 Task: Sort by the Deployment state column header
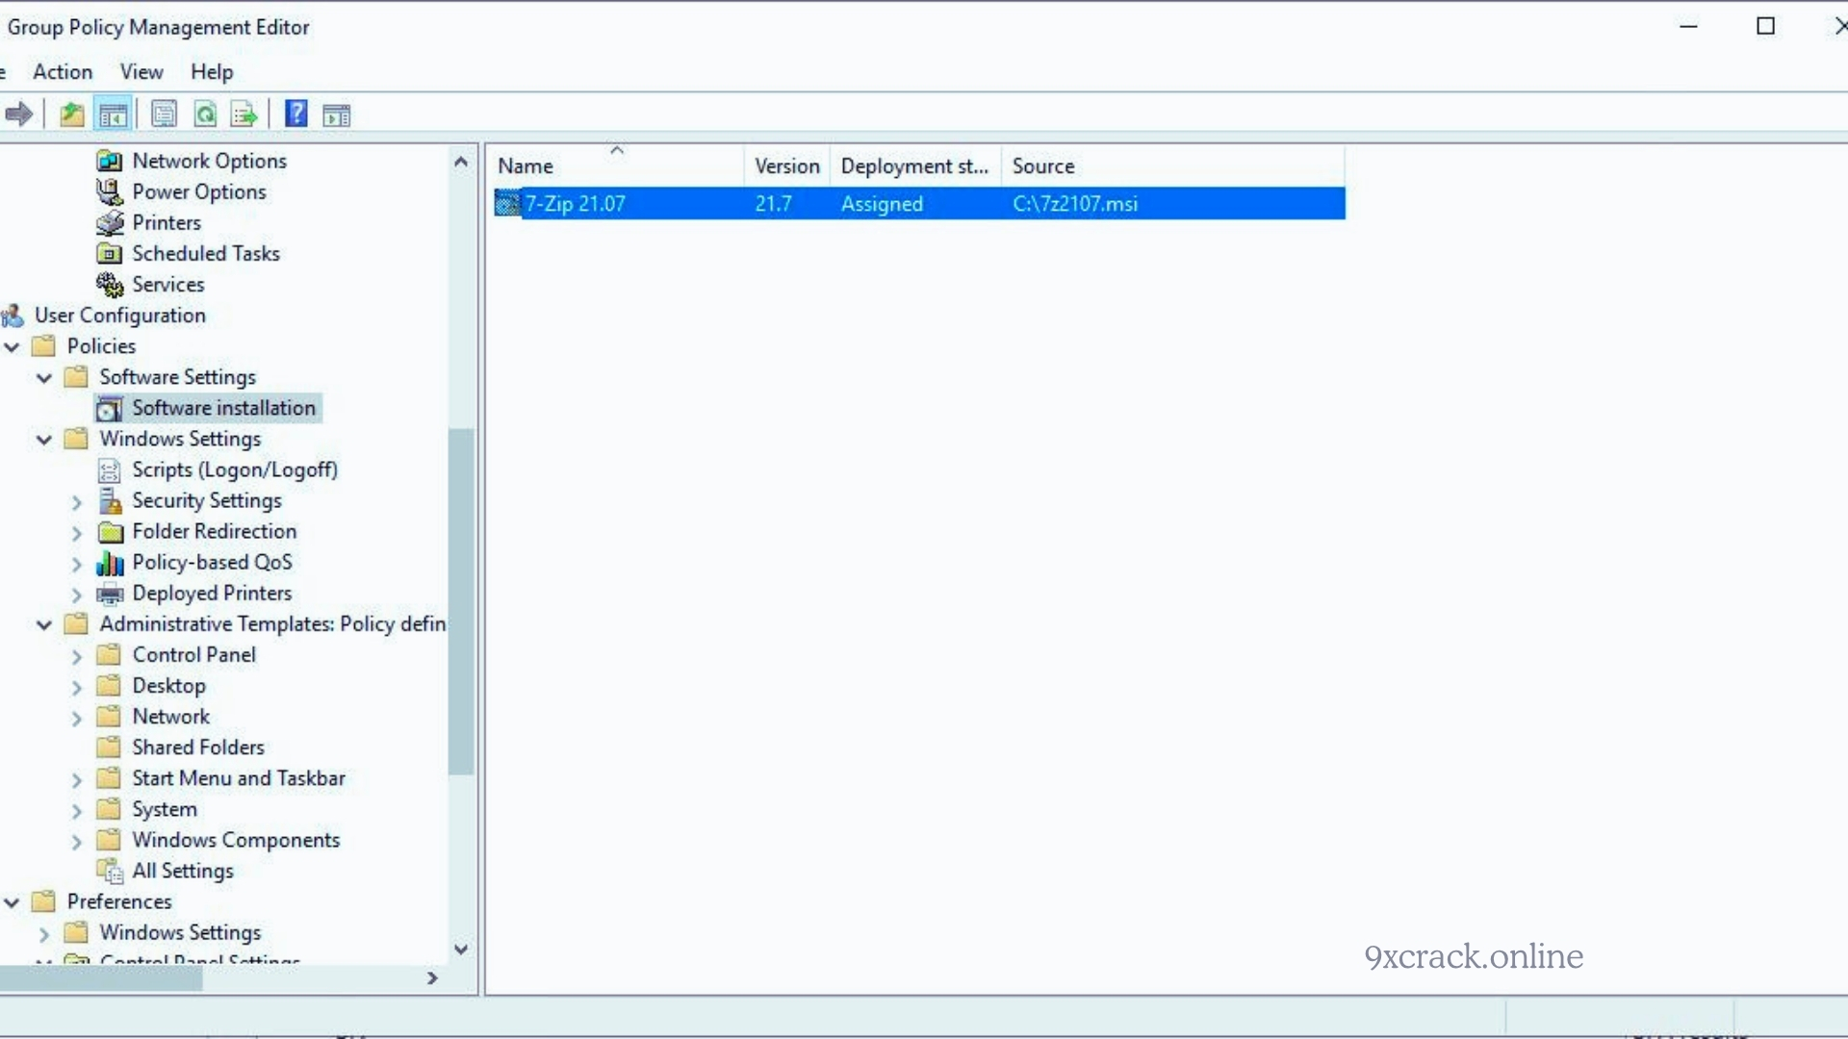(x=915, y=165)
